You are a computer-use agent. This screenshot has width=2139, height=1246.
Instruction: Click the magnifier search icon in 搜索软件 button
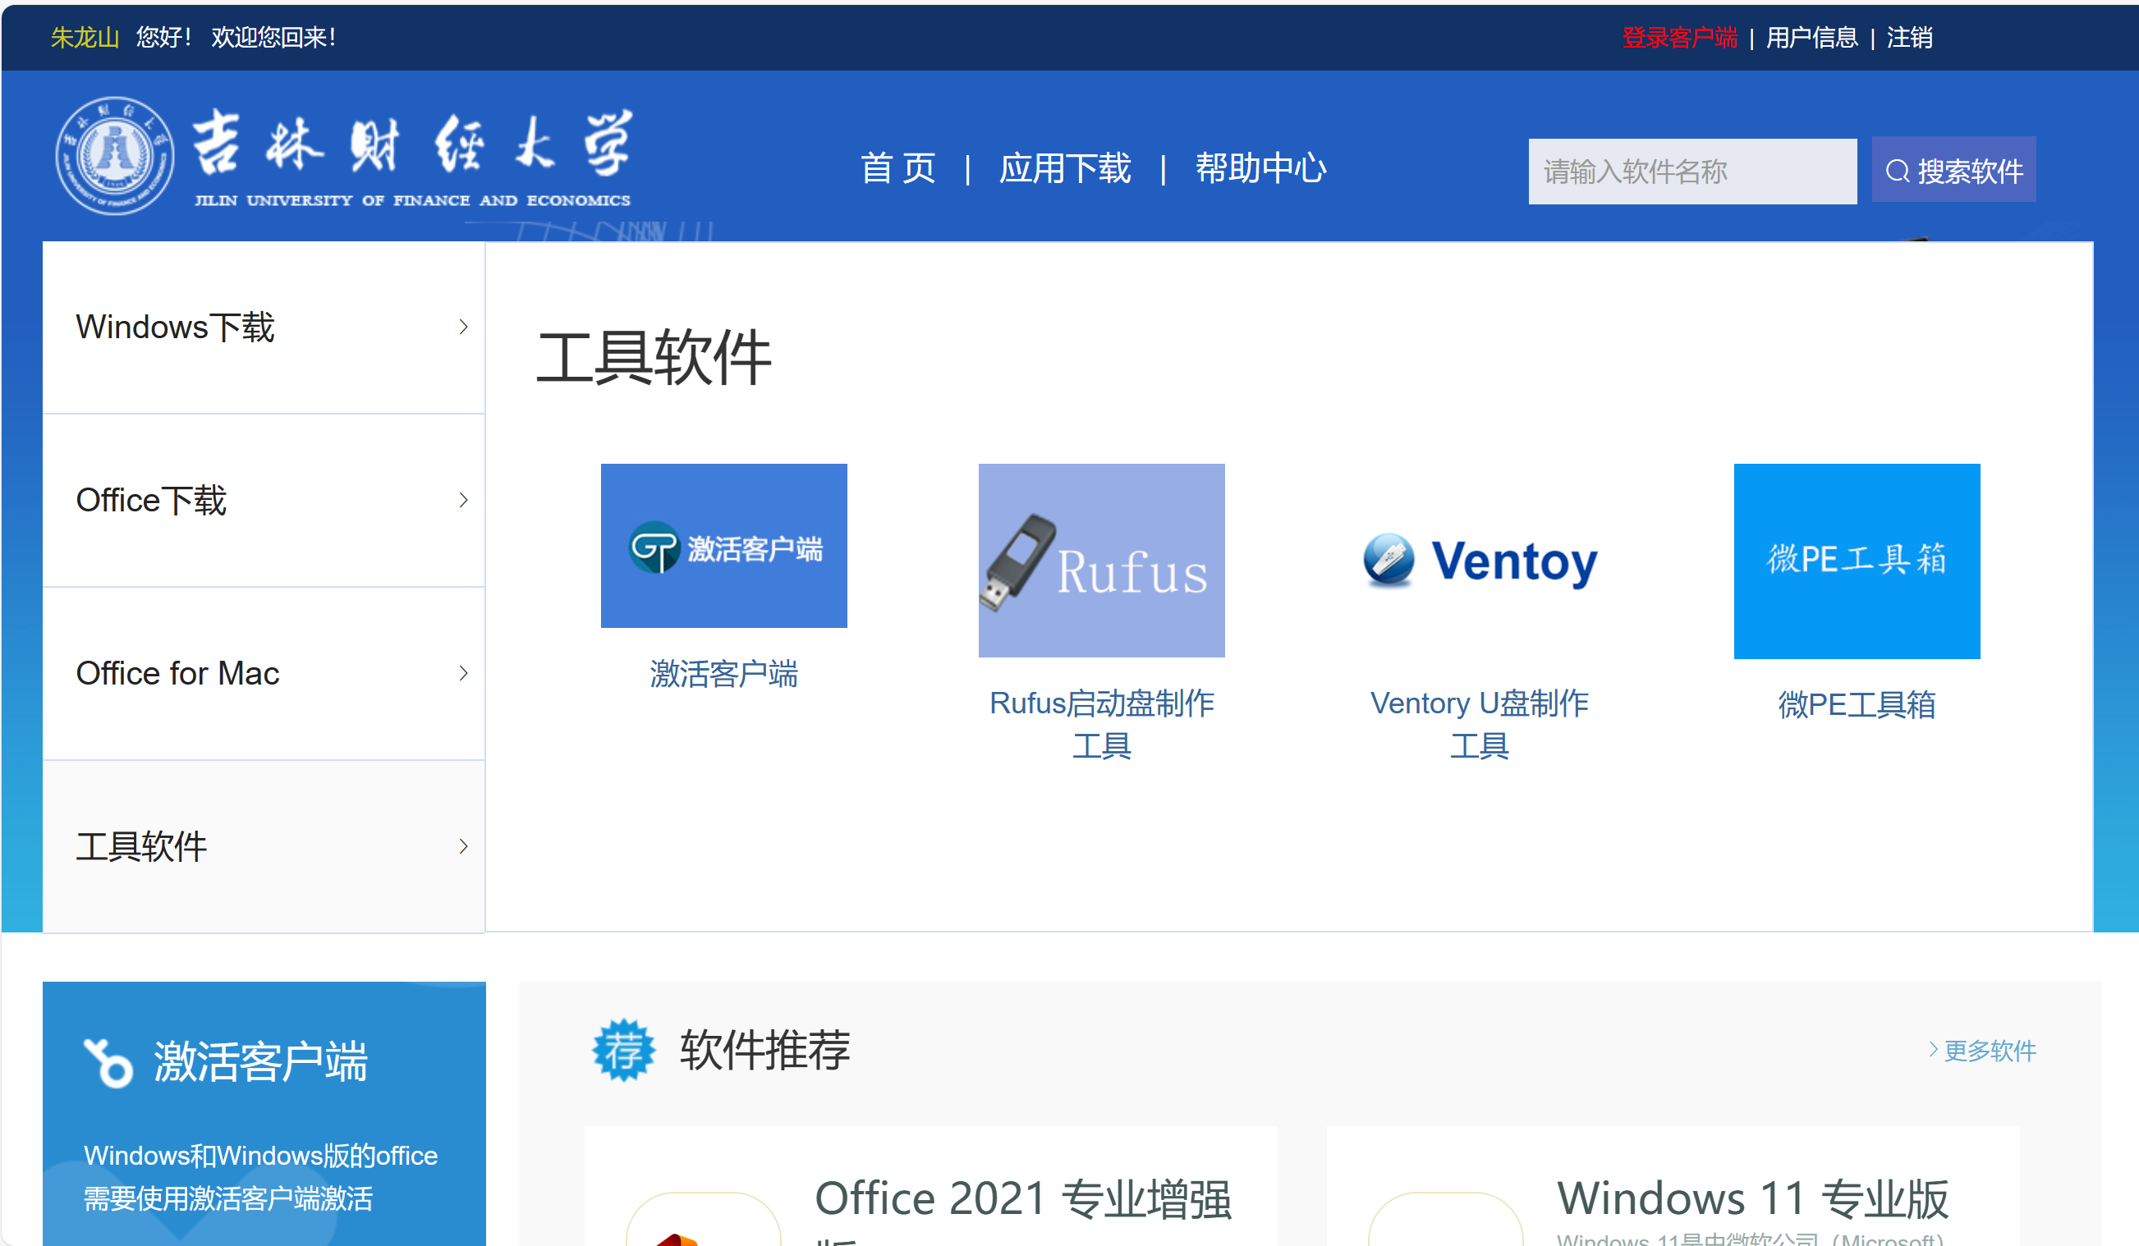[x=1898, y=170]
